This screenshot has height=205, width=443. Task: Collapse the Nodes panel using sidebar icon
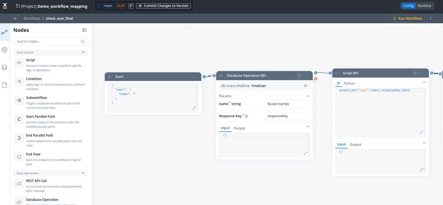(84, 30)
